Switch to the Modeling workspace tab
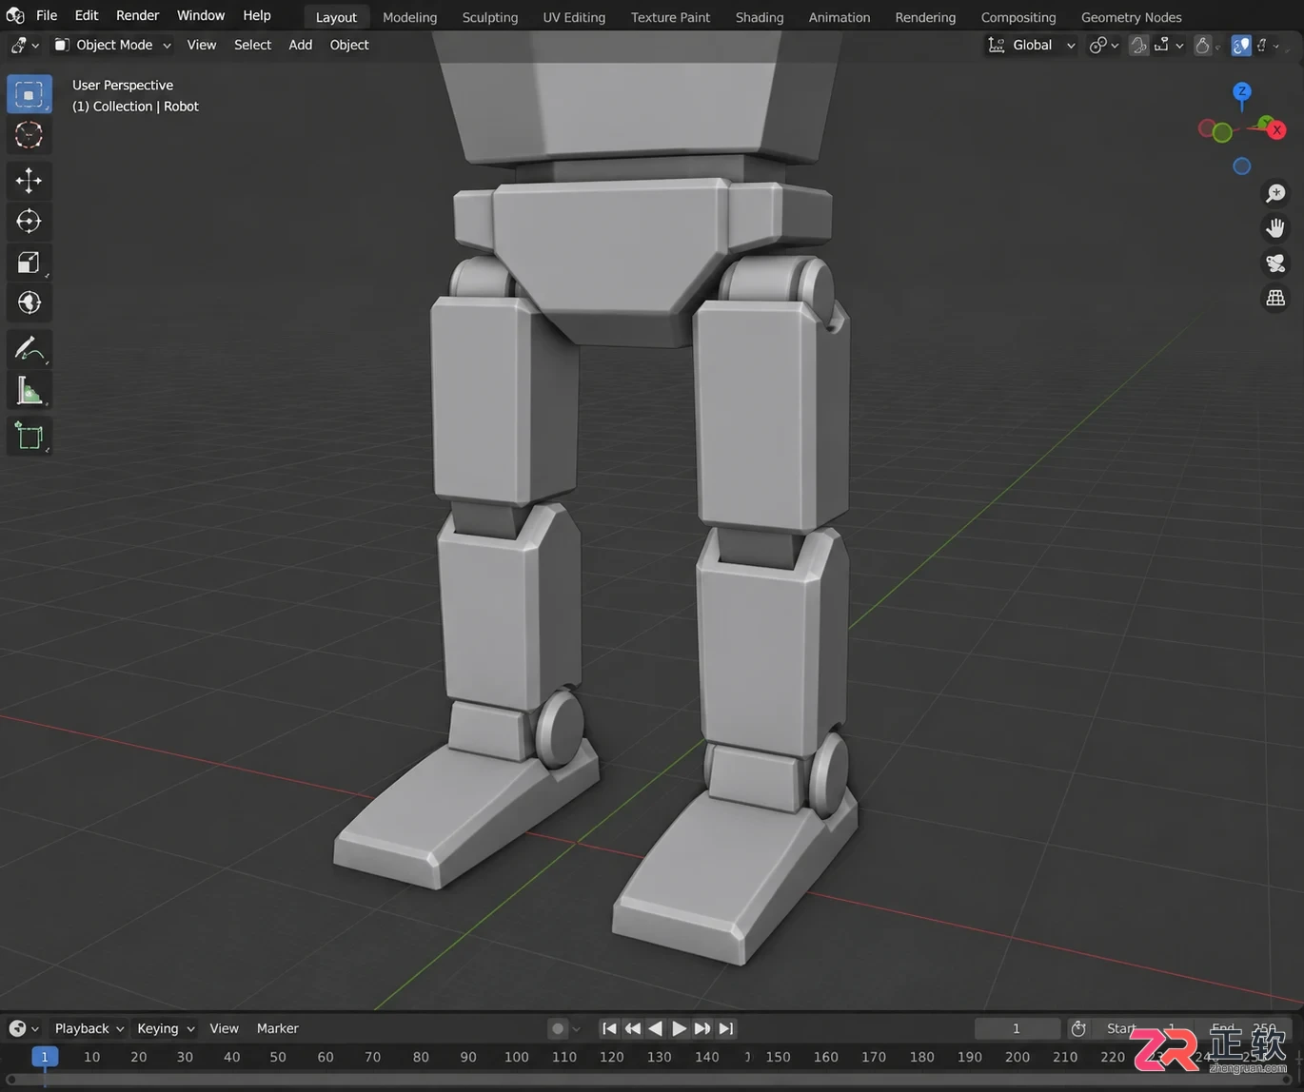Screen dimensions: 1304x1092 point(409,17)
